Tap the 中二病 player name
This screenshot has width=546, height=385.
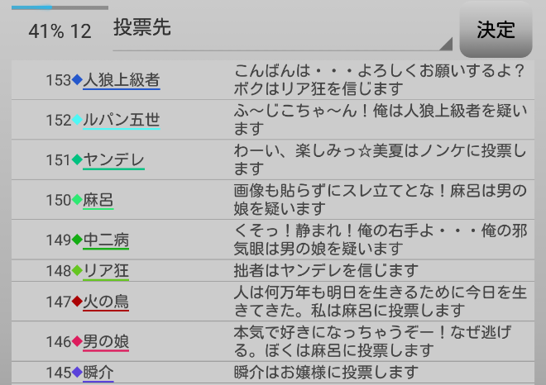[106, 240]
